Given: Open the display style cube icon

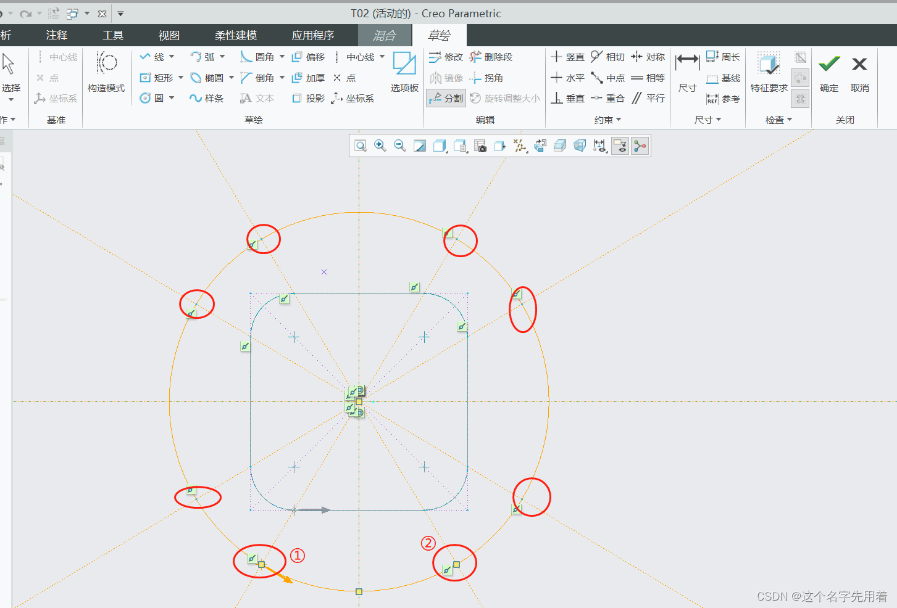Looking at the screenshot, I should (440, 146).
